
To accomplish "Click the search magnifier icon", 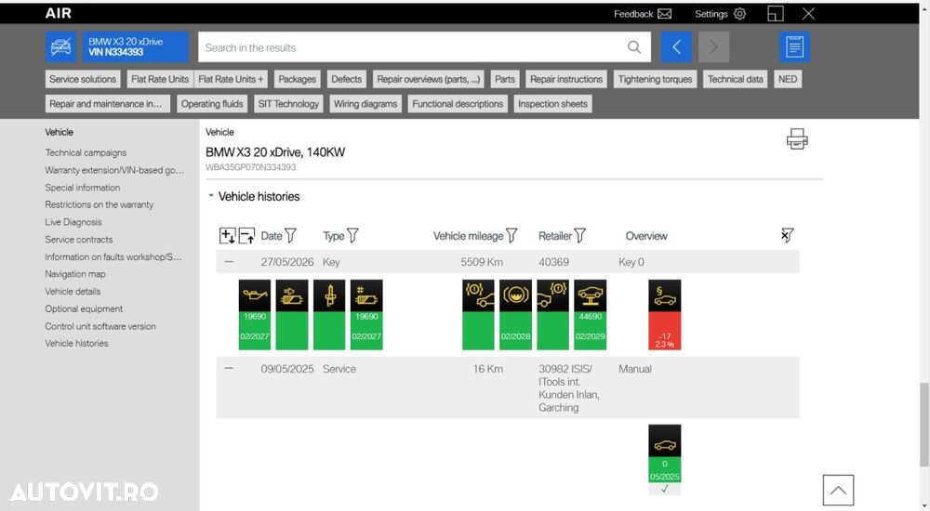I will pyautogui.click(x=634, y=46).
